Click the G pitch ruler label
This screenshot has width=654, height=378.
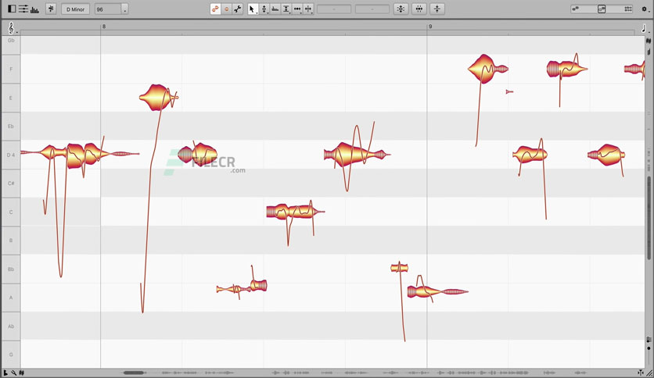point(11,355)
